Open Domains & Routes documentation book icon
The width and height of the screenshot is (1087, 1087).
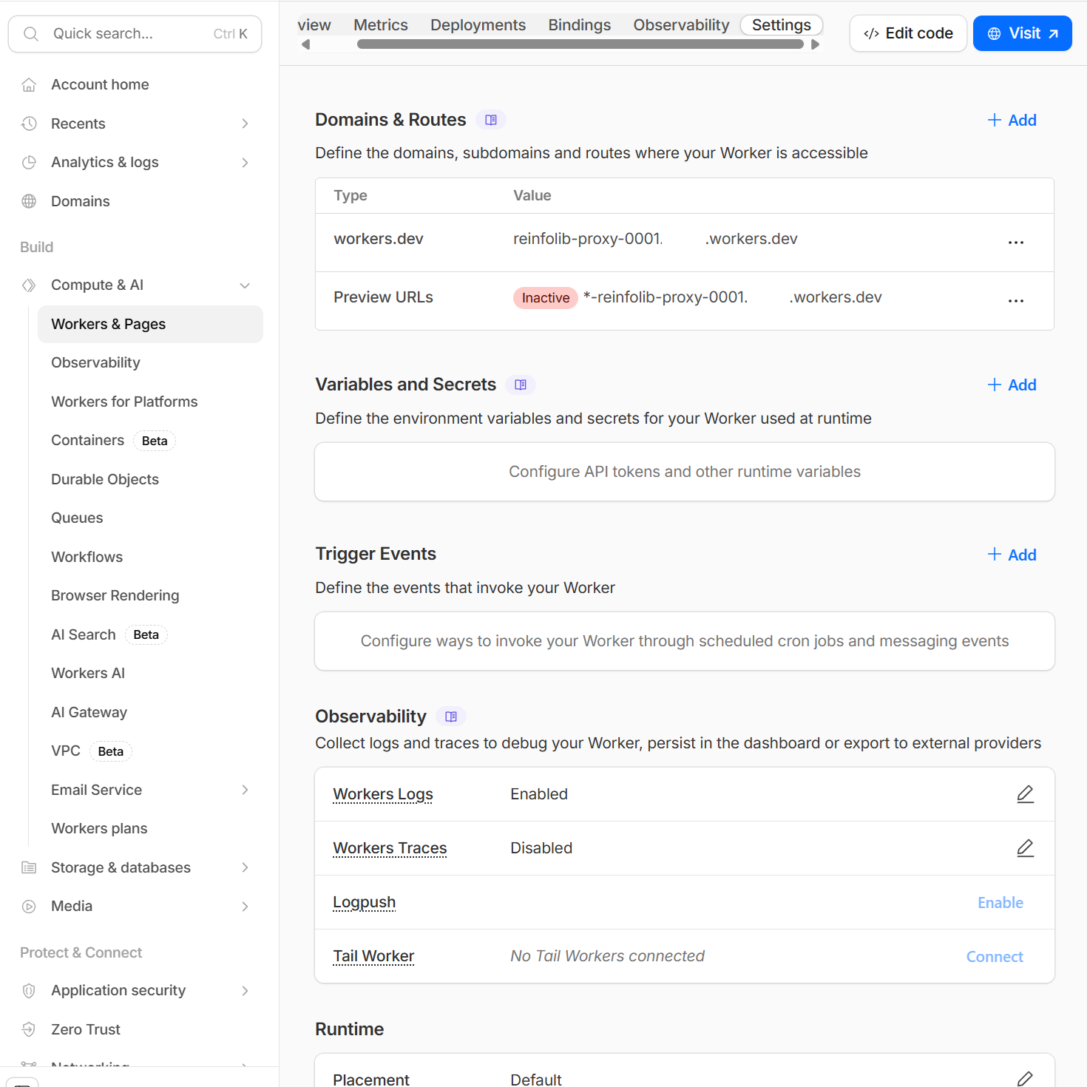(491, 120)
